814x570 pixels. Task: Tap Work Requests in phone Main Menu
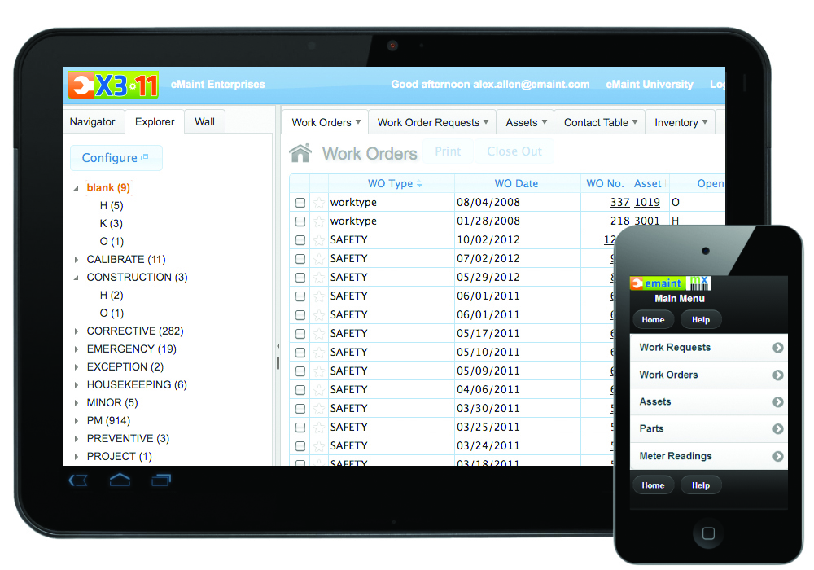(709, 348)
